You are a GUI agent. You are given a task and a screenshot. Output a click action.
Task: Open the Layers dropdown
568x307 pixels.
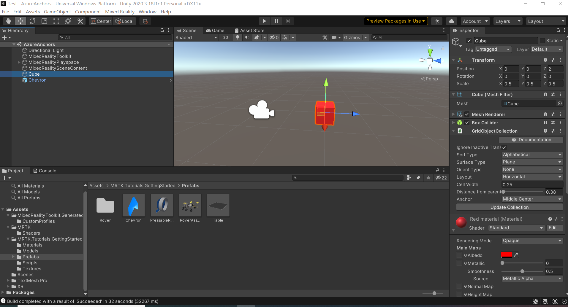click(507, 21)
